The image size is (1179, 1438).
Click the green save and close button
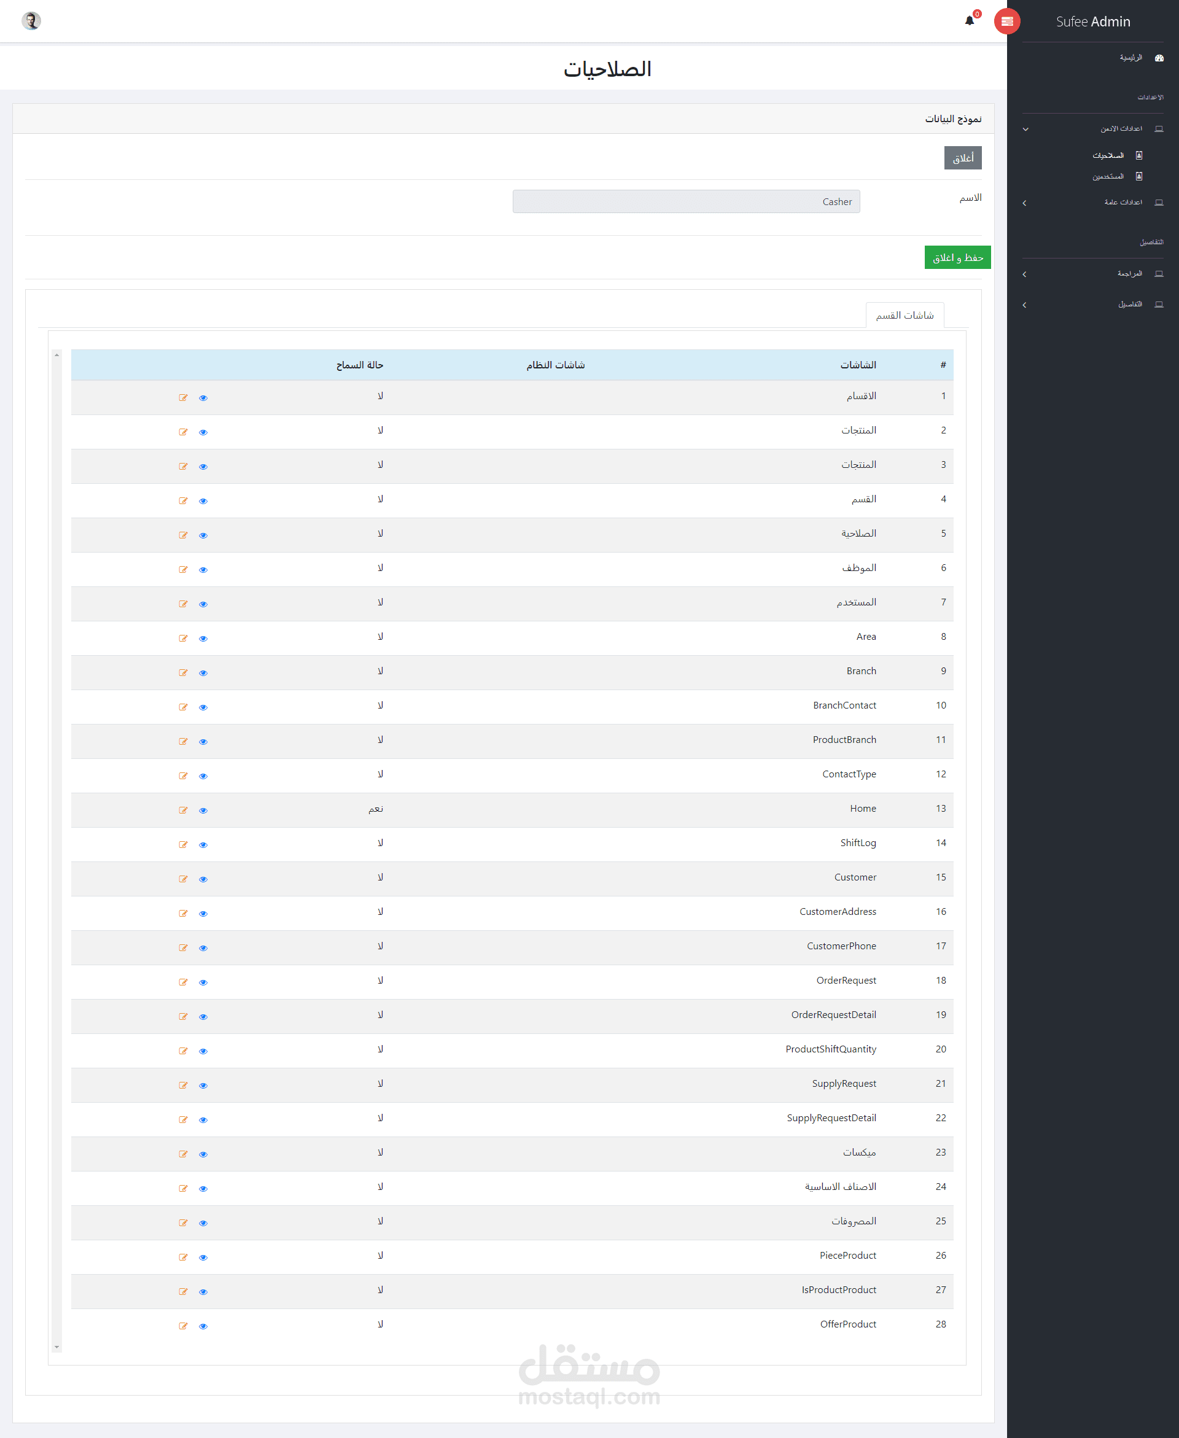957,257
